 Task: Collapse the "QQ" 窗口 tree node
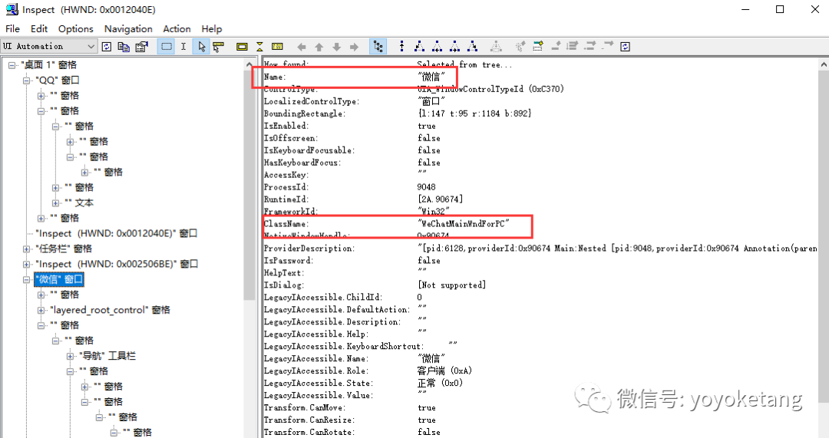26,81
